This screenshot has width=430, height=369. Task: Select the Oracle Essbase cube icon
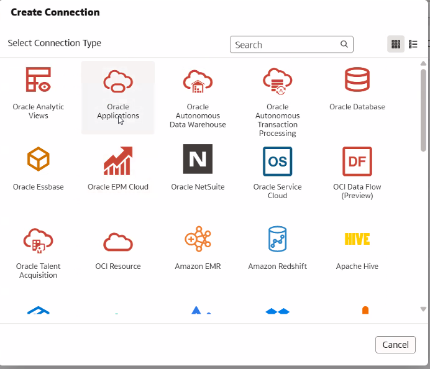(x=39, y=159)
